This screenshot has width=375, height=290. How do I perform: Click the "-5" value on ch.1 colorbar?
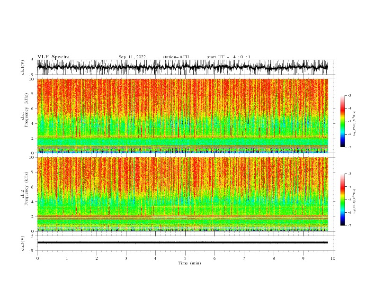coord(349,121)
